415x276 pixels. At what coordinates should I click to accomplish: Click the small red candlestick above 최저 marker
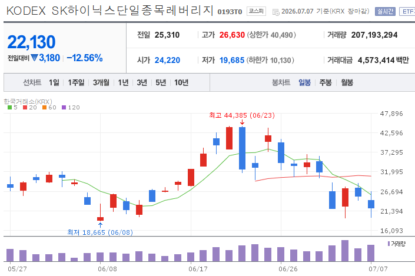(100, 218)
